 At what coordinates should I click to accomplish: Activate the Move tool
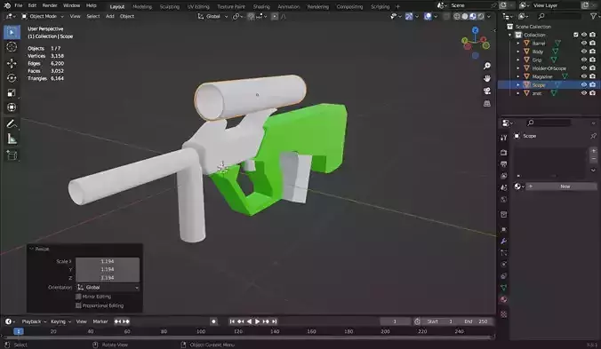point(12,63)
